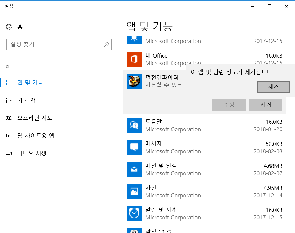Click the 던전앤파이터 app icon
Viewport: 295px width, 233px height.
pos(134,81)
